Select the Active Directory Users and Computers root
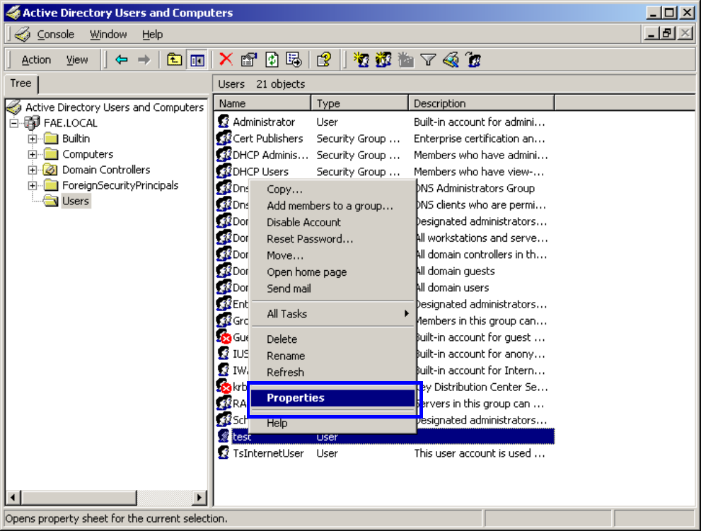 click(x=115, y=107)
